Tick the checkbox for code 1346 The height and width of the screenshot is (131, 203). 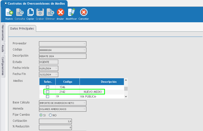[47, 87]
